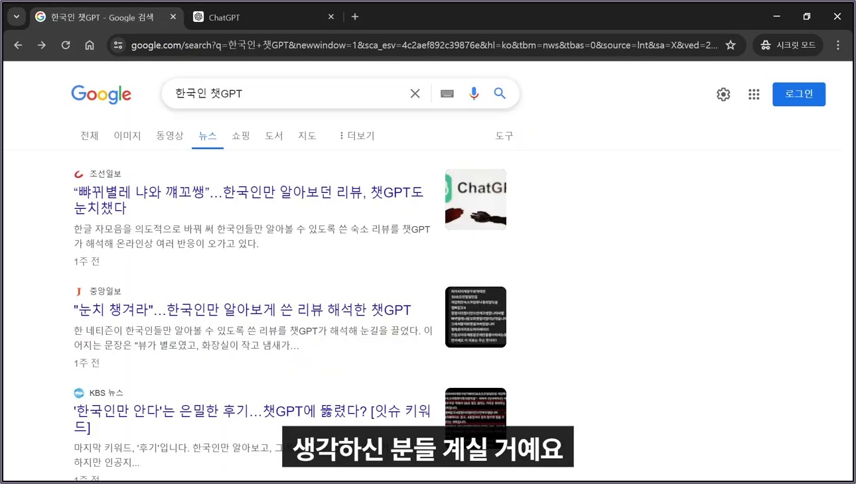Open the Chrome three-dot menu
The image size is (856, 484).
[x=838, y=45]
